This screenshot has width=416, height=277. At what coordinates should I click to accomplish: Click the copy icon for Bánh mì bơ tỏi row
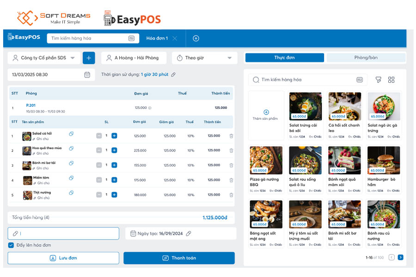point(71,163)
